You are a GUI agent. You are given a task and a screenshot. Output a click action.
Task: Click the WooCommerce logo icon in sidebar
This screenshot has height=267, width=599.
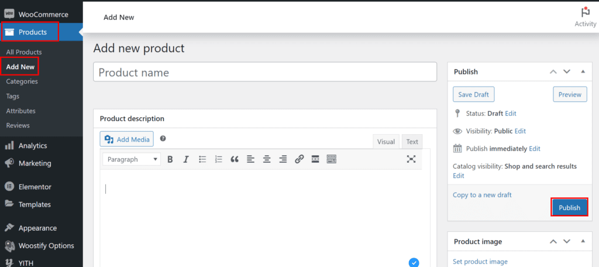tap(9, 14)
